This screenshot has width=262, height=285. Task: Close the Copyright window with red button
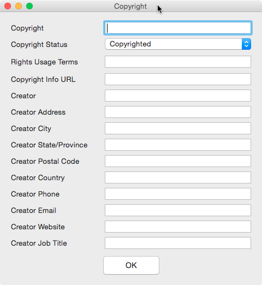[x=8, y=6]
